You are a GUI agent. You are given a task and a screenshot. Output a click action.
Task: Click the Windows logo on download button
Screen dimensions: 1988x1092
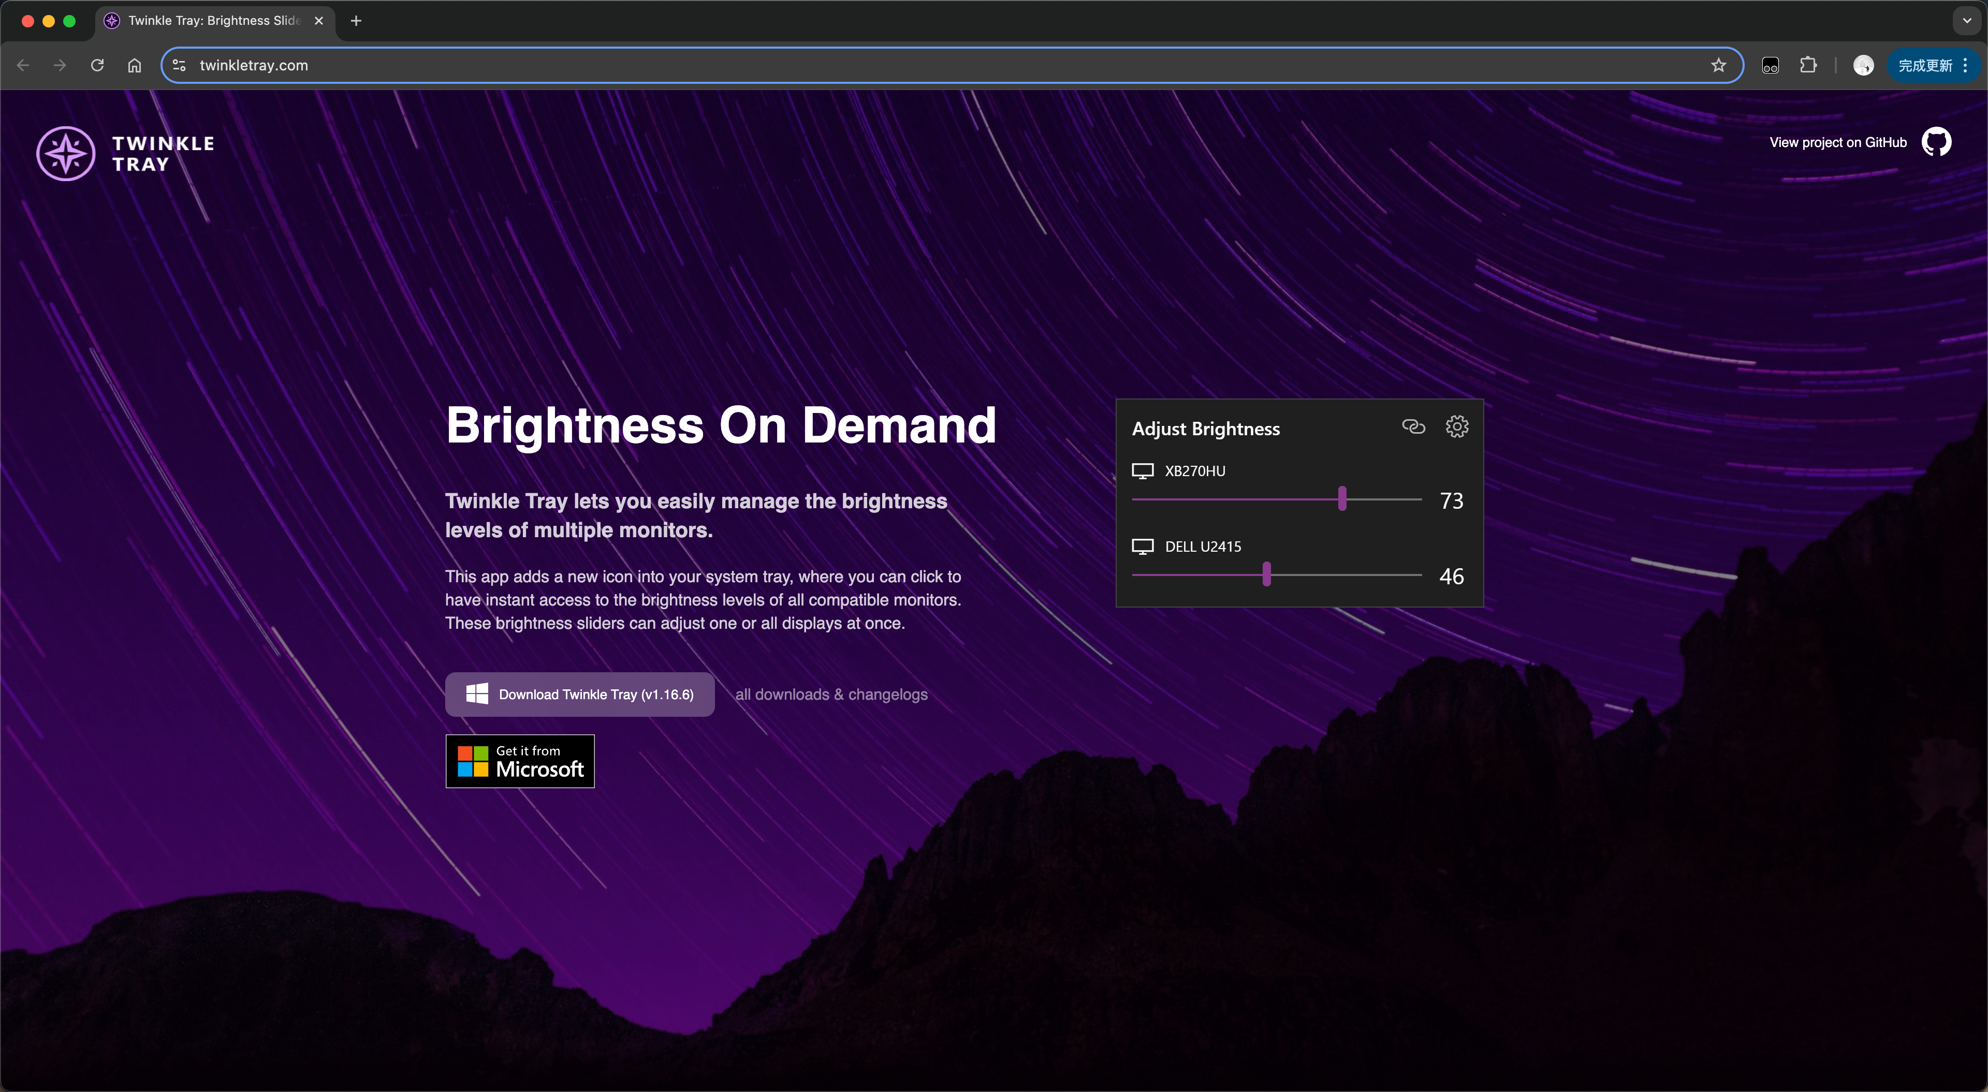(x=477, y=694)
